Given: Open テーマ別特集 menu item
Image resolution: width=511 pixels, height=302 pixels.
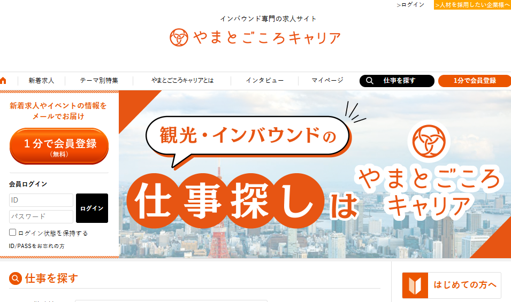Looking at the screenshot, I should click(99, 80).
